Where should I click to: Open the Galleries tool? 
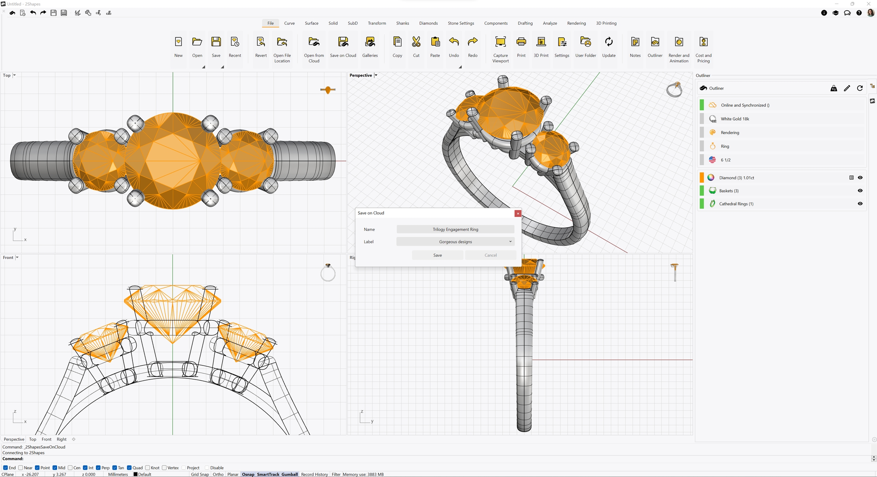click(370, 42)
